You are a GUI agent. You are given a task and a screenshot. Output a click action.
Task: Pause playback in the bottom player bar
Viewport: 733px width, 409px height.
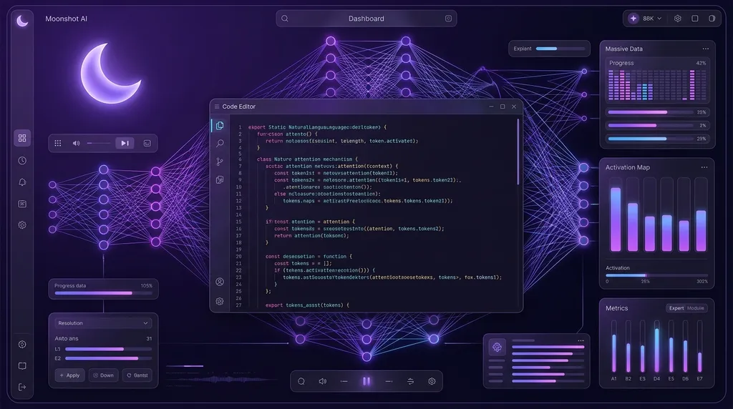[366, 381]
